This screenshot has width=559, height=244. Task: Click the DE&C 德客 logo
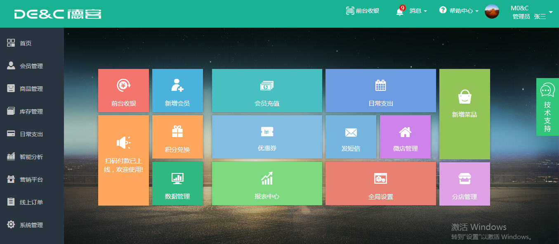point(58,14)
